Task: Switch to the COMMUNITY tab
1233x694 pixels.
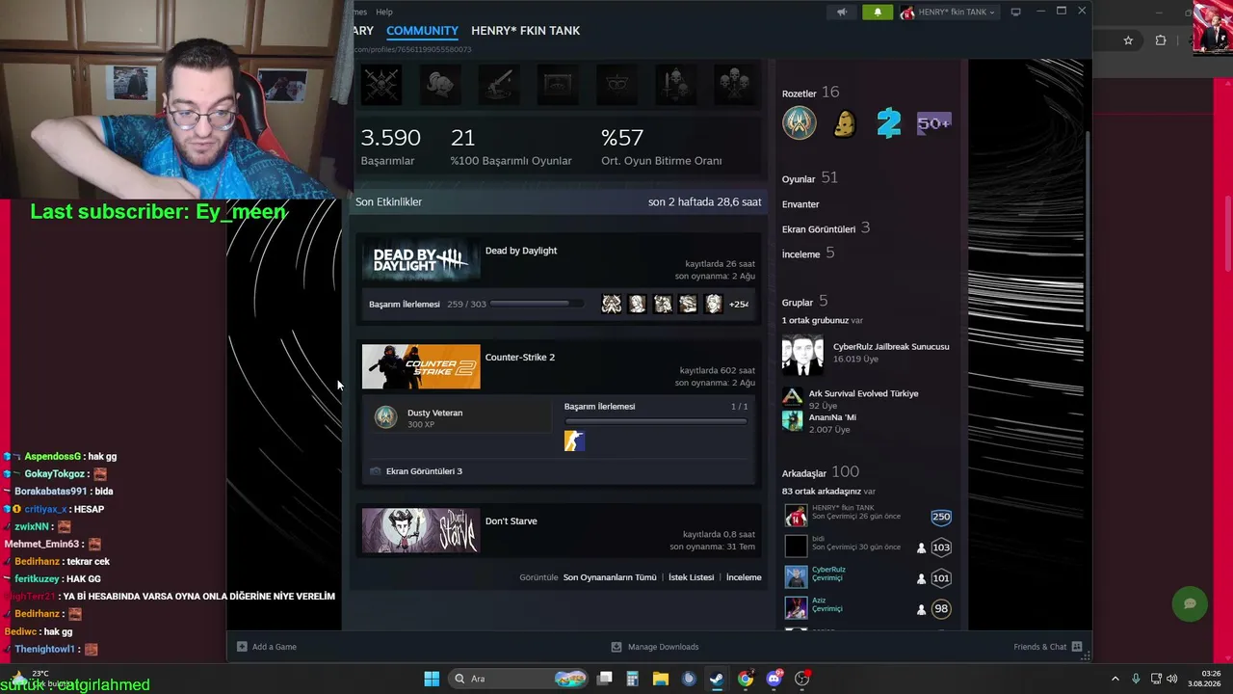Action: click(x=422, y=31)
